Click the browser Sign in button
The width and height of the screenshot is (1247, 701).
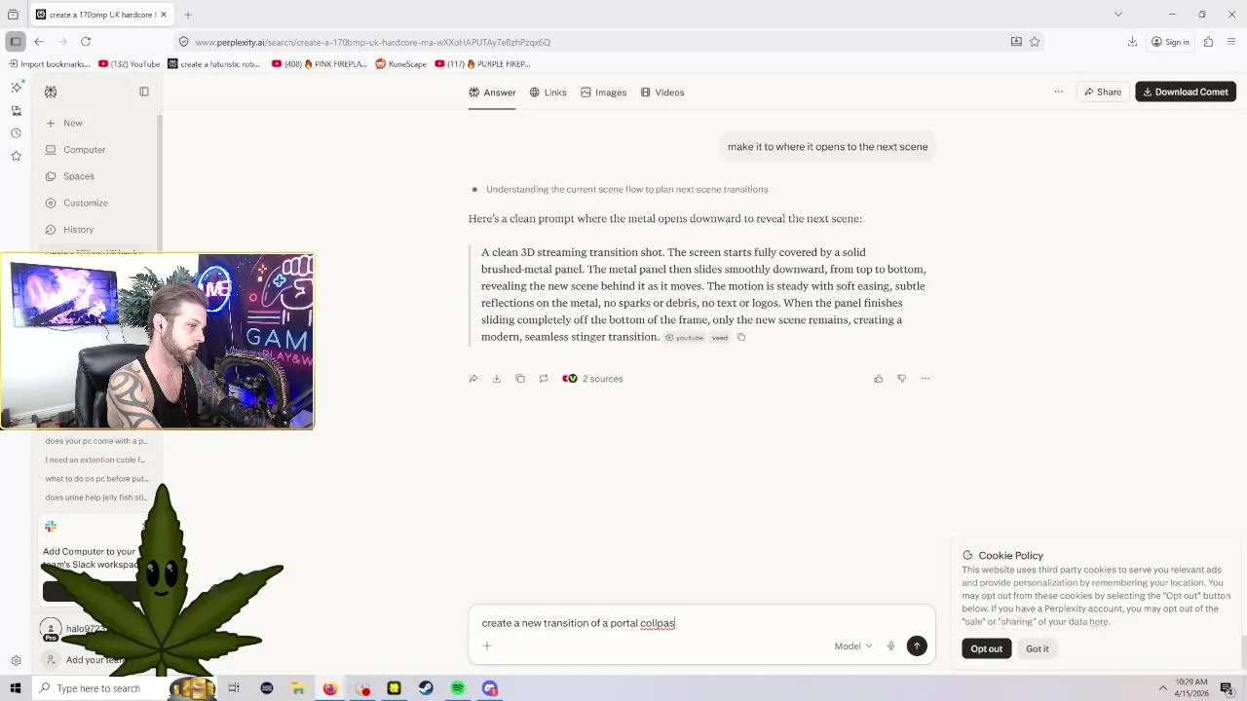(x=1170, y=42)
